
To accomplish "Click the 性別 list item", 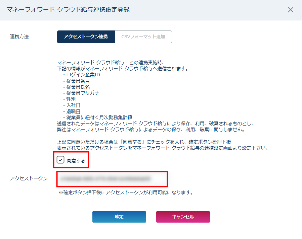I will pyautogui.click(x=71, y=99).
